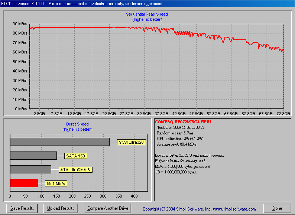The image size is (295, 215).
Task: Click the HD Tach title bar
Action: [147, 4]
